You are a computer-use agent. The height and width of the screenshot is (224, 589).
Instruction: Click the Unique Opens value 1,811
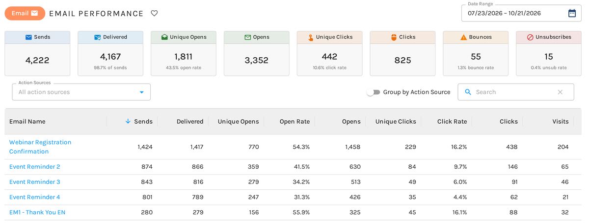pos(184,57)
